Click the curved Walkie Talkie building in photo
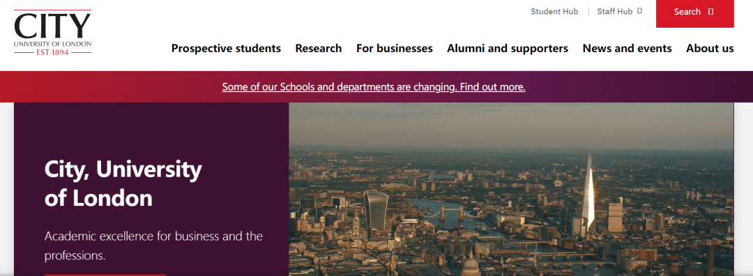 (x=376, y=211)
